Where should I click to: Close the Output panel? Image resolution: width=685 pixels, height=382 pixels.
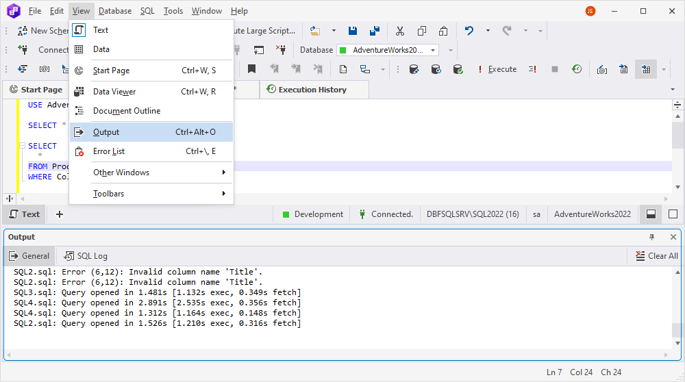tap(673, 237)
